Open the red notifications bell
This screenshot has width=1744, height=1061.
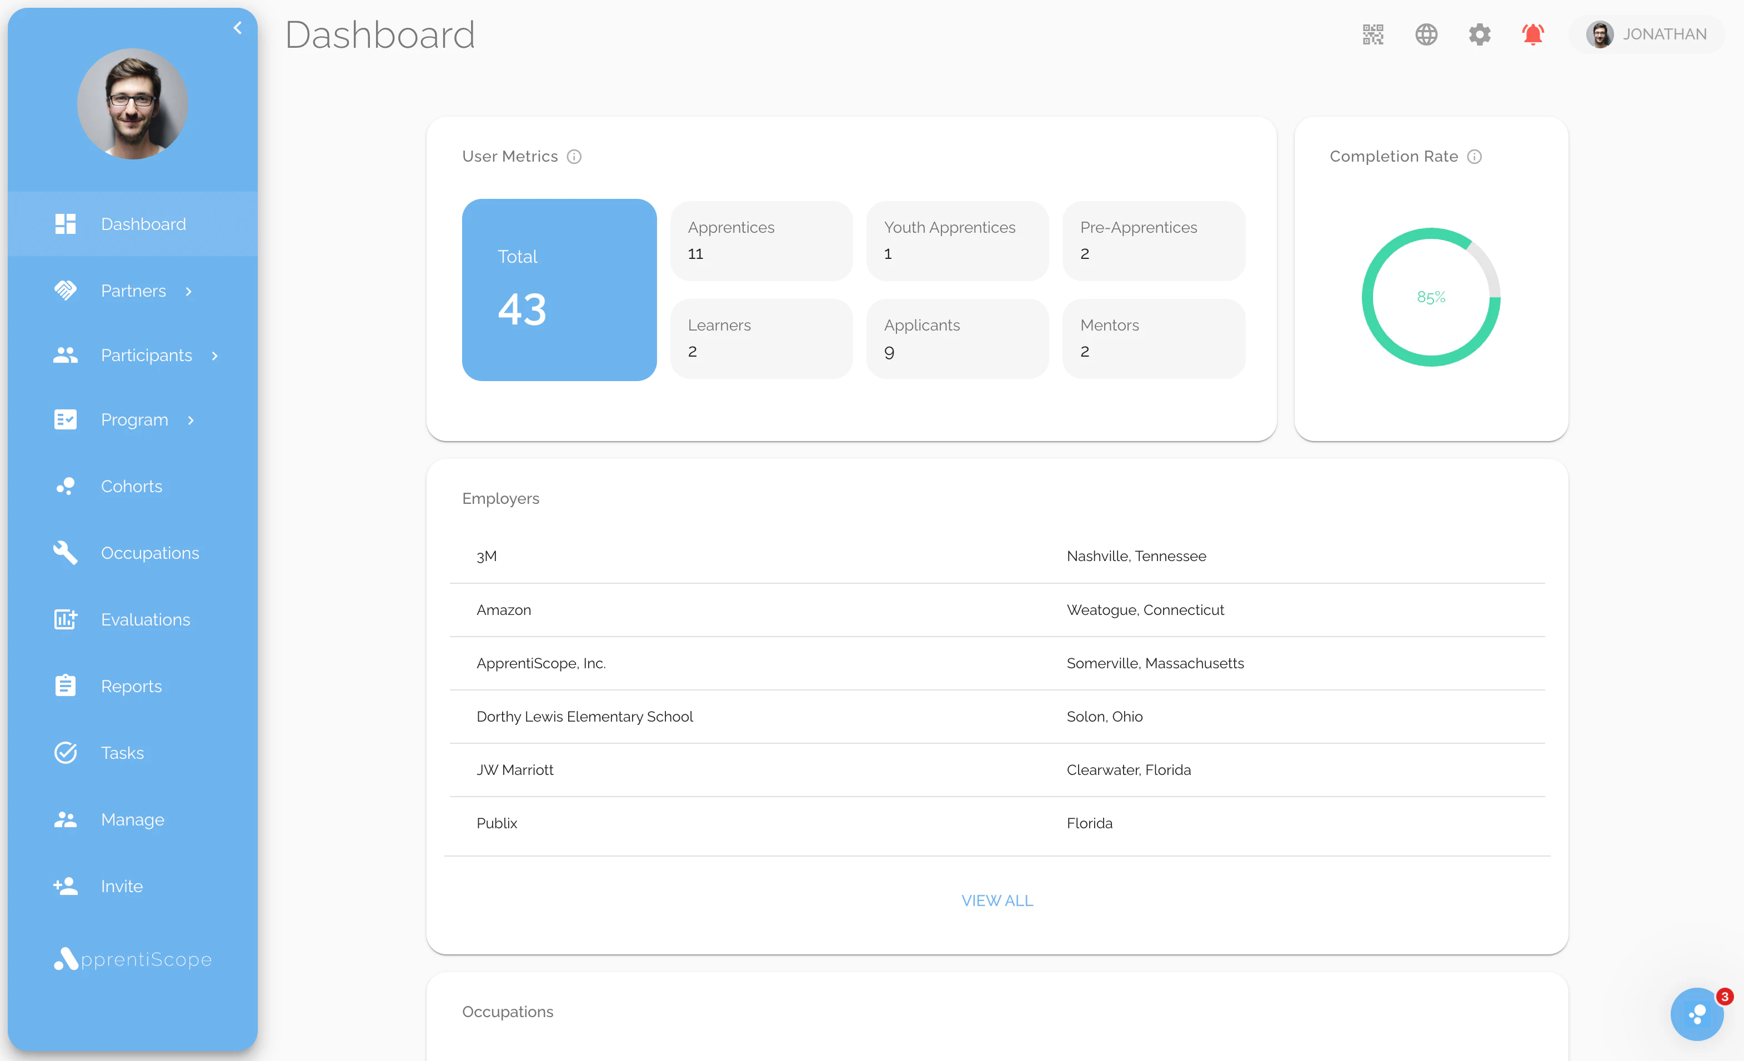(x=1532, y=34)
